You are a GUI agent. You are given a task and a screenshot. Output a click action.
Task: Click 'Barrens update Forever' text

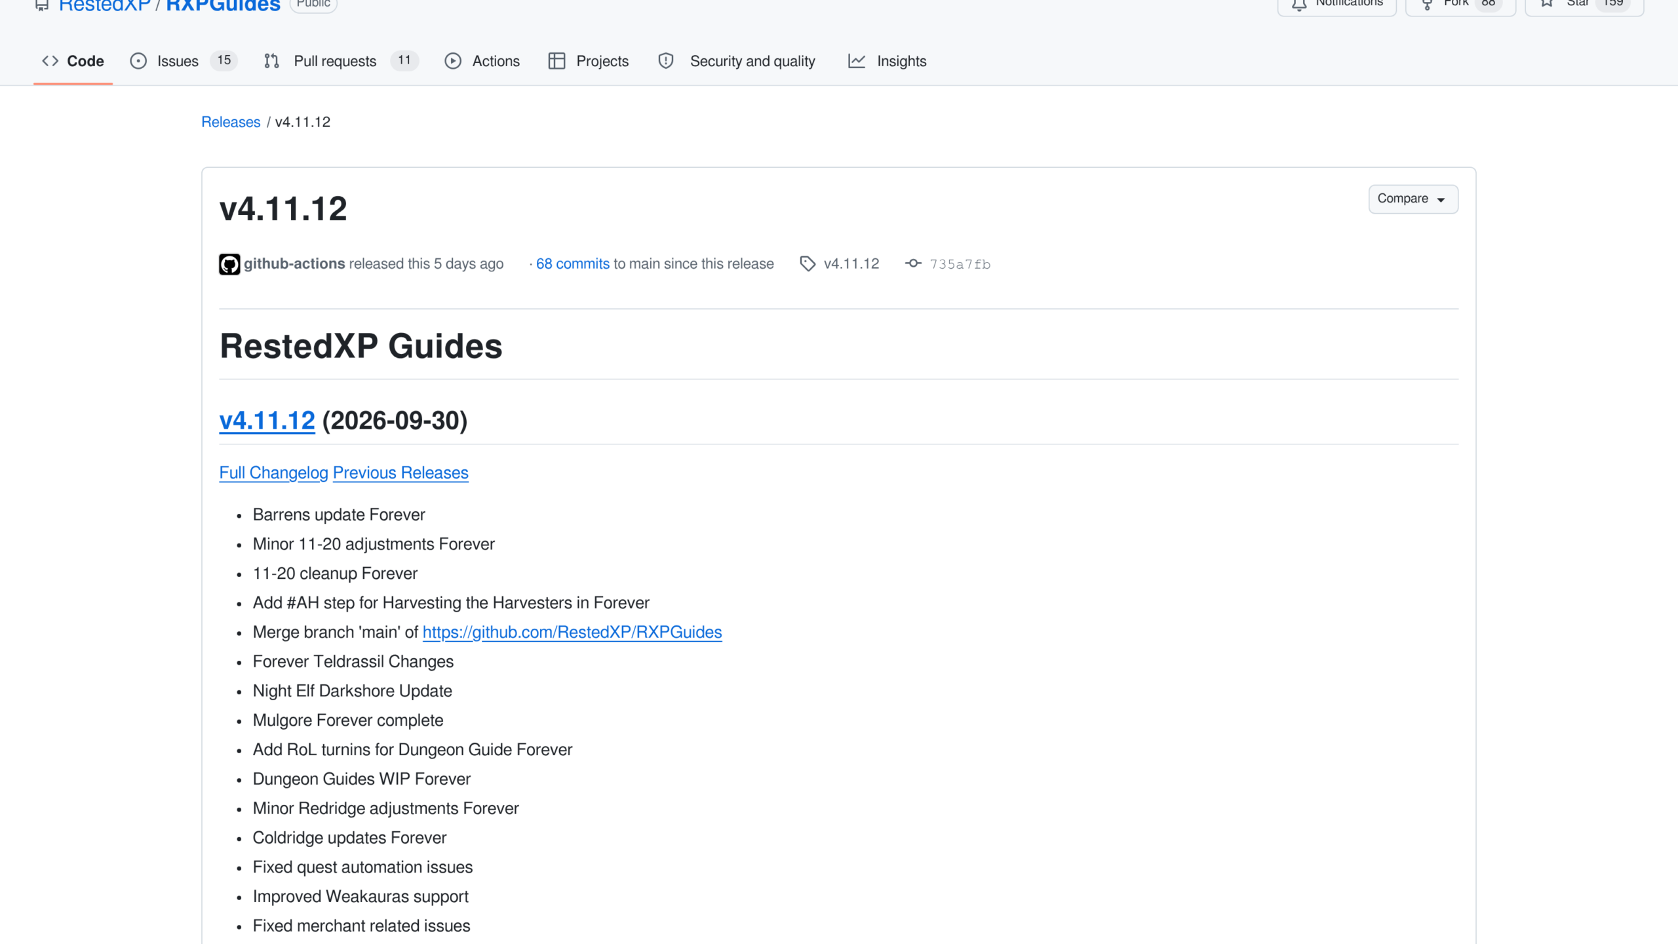coord(339,515)
